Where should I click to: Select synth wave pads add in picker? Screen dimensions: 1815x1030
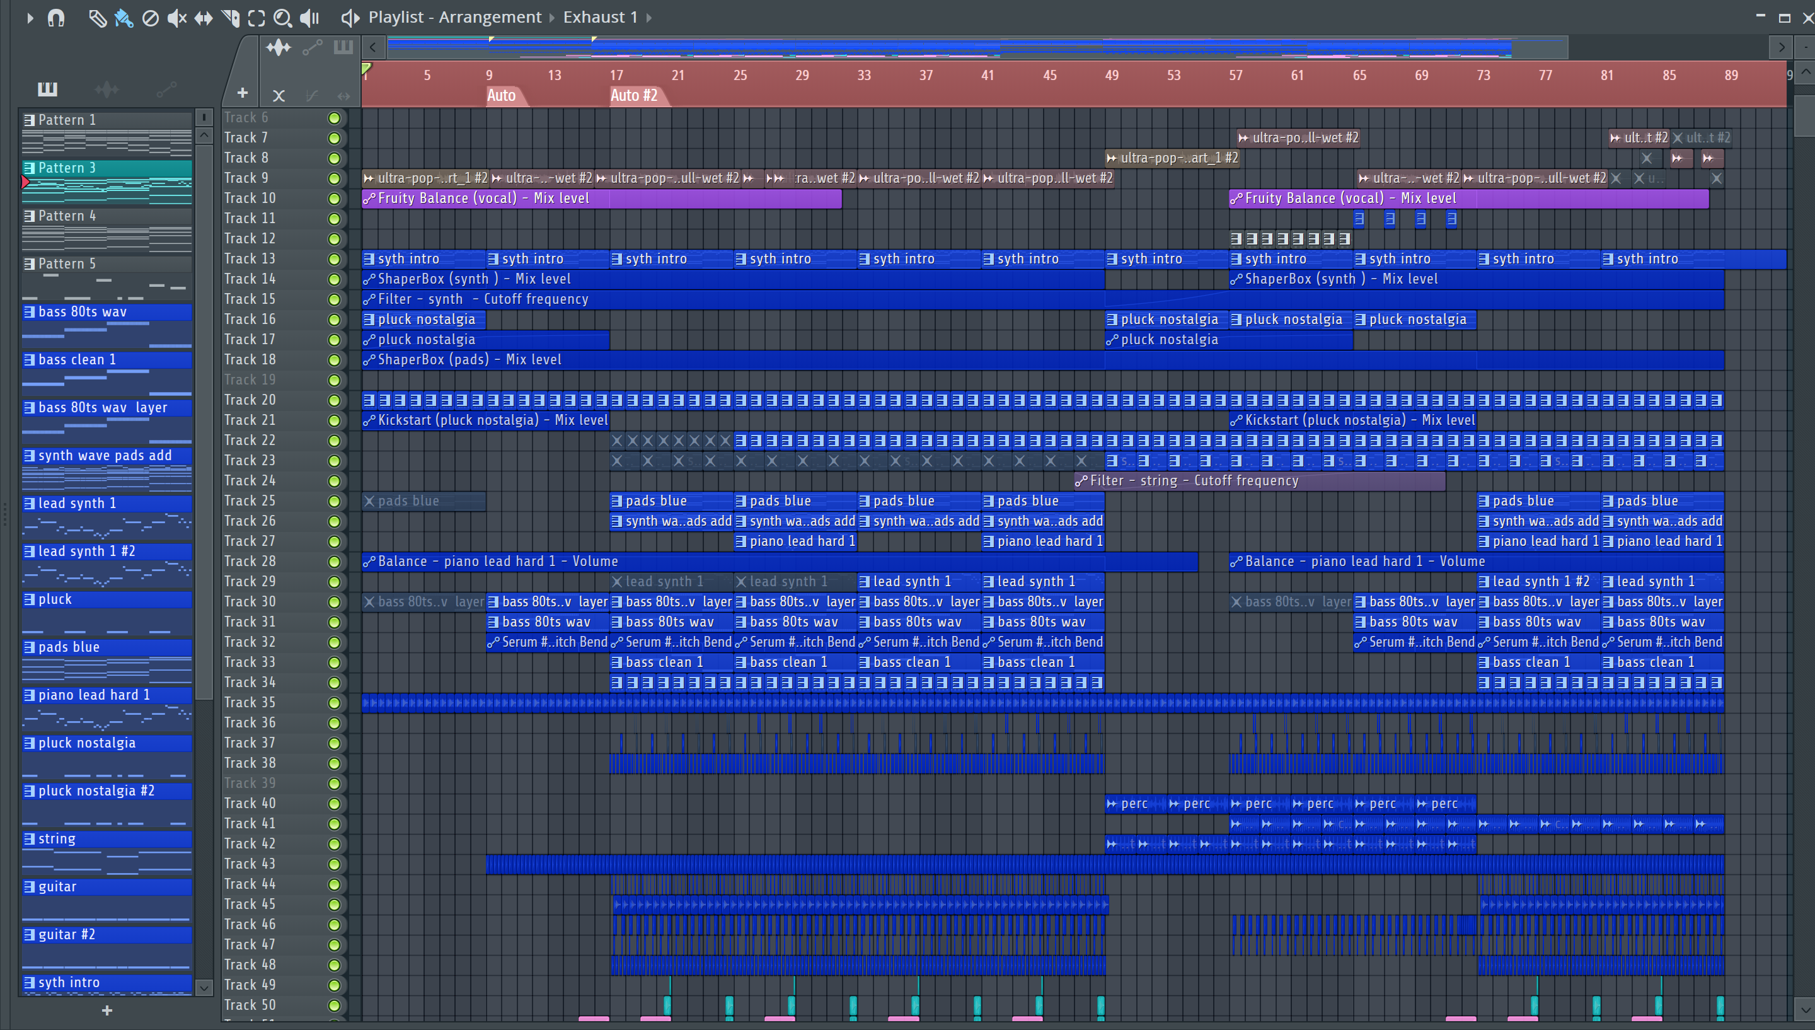point(107,470)
